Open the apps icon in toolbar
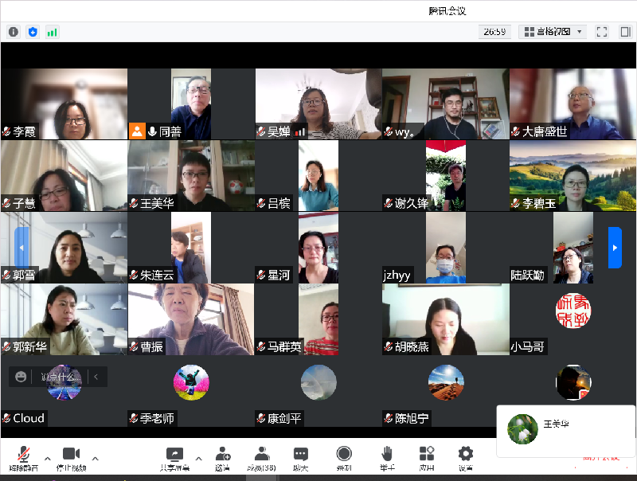637x481 pixels. (427, 458)
